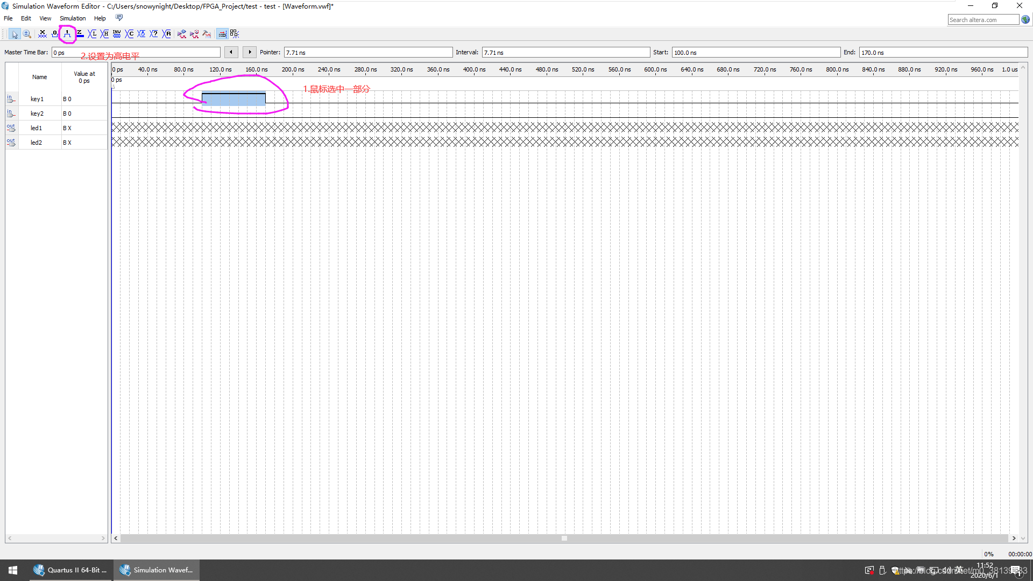Apply the Invert (INV) waveform tool

tap(117, 34)
